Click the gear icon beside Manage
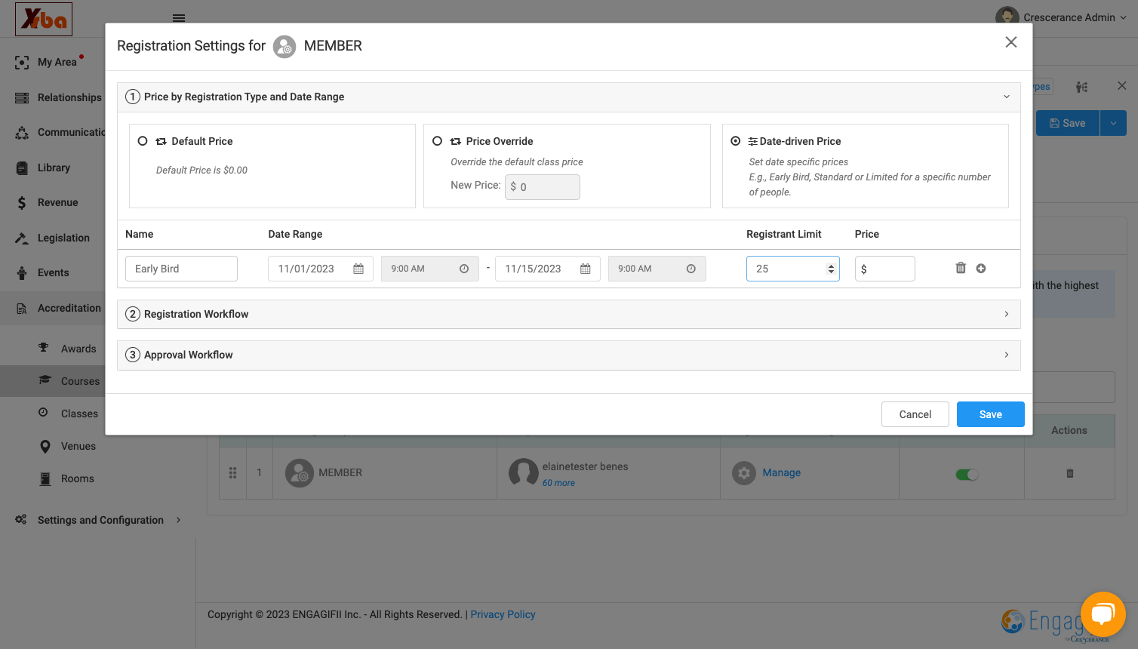1138x649 pixels. point(744,473)
